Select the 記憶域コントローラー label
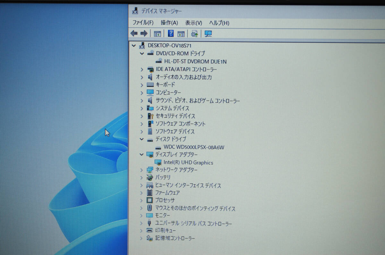 pos(175,238)
